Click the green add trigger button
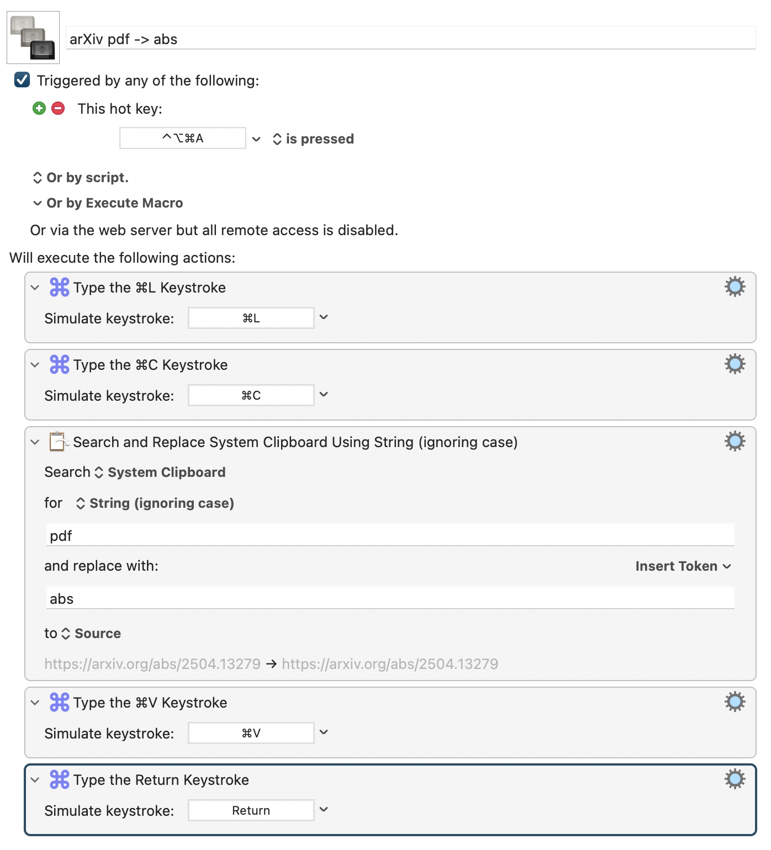 [x=39, y=108]
